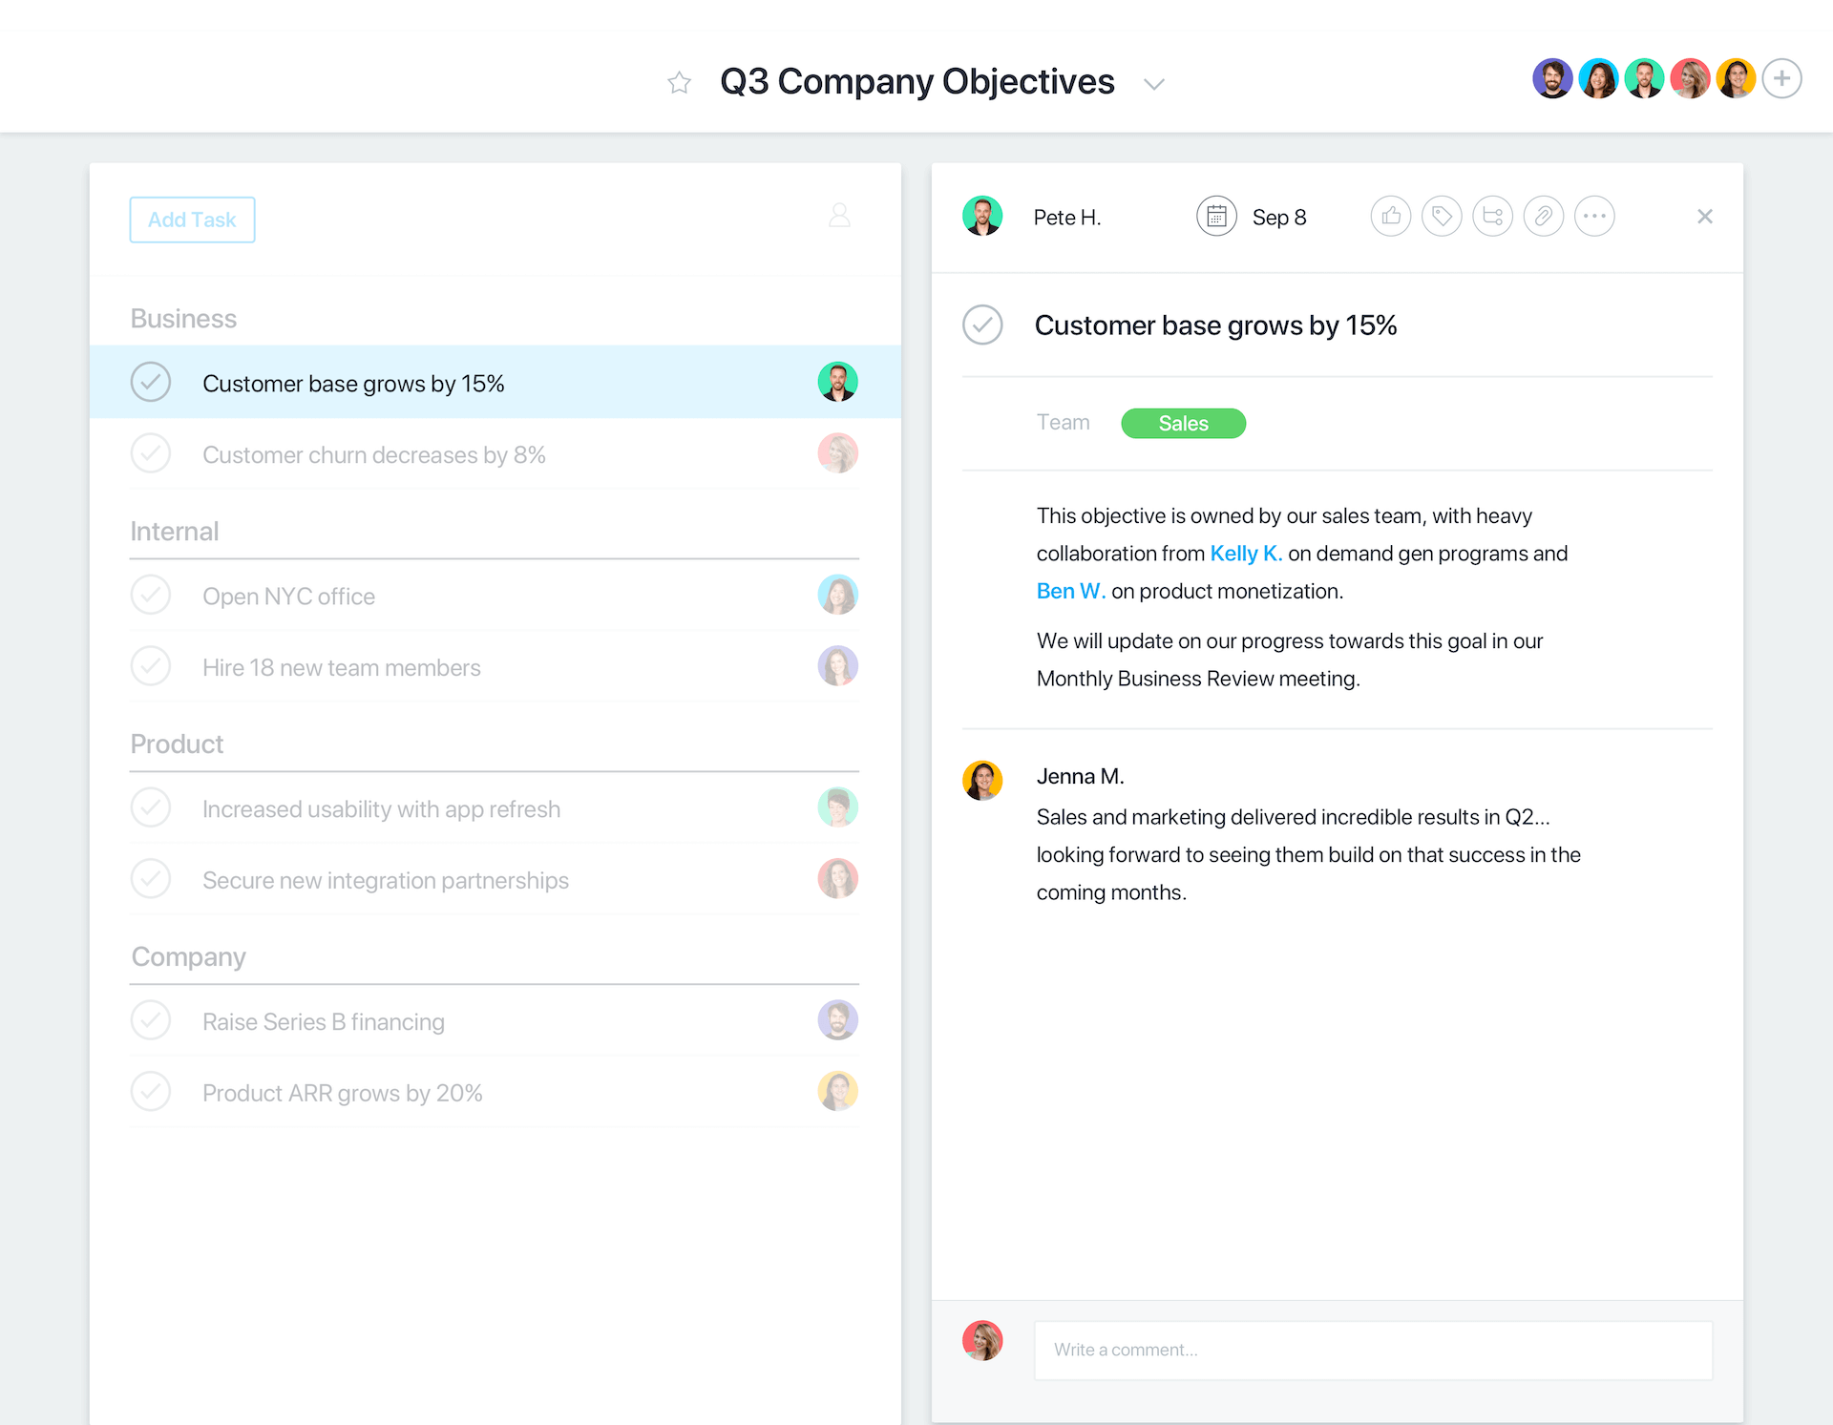
Task: Click the subtask icon in task toolbar
Action: point(1492,217)
